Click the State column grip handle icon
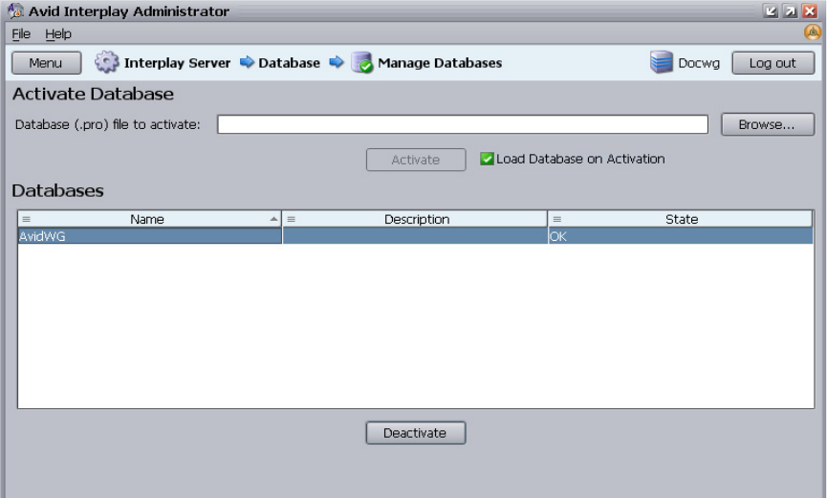Viewport: 827px width, 498px height. pos(557,219)
